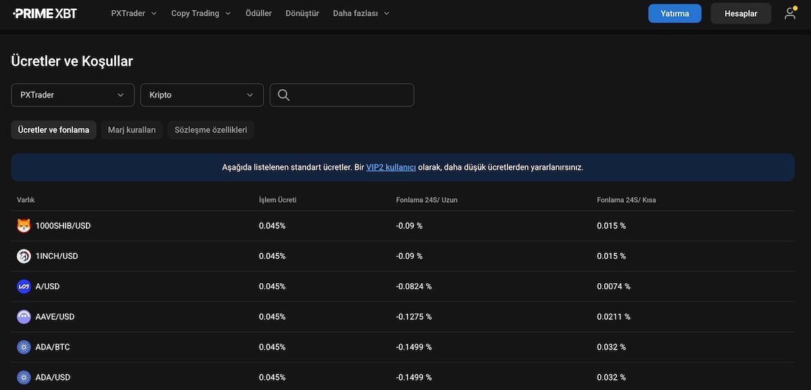Expand the PXTrader navigation menu

pos(134,14)
